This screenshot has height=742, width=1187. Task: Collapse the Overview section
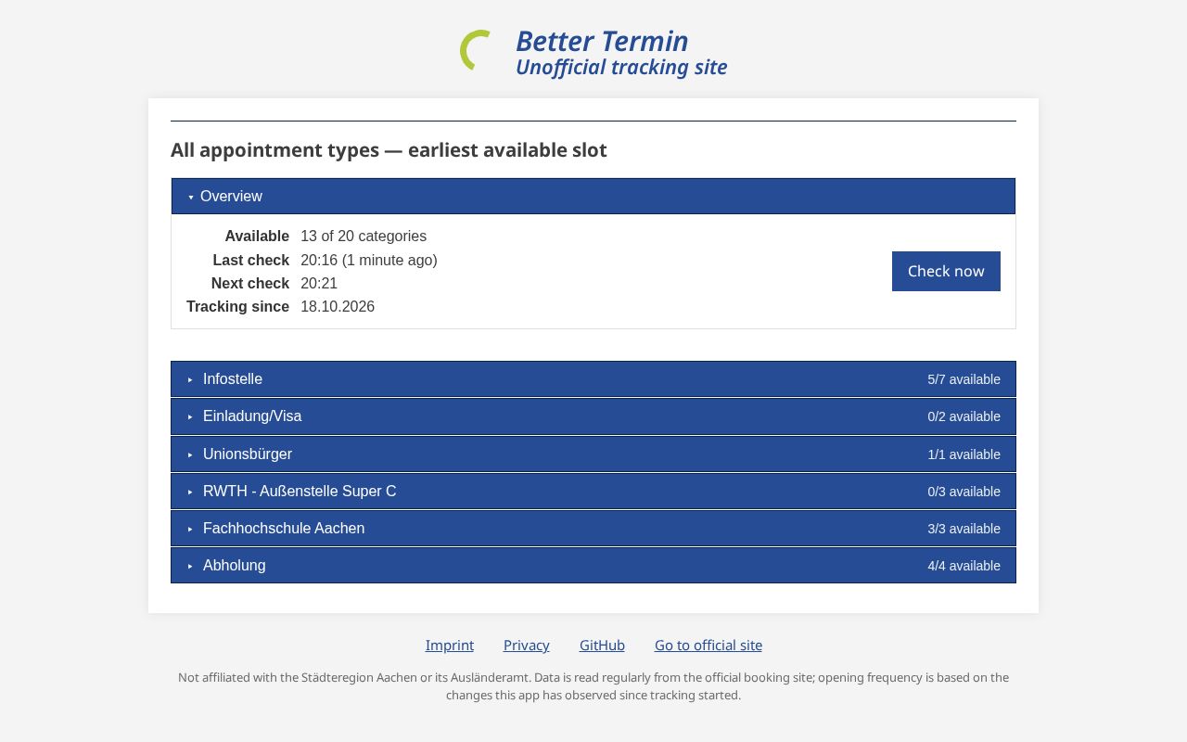593,197
